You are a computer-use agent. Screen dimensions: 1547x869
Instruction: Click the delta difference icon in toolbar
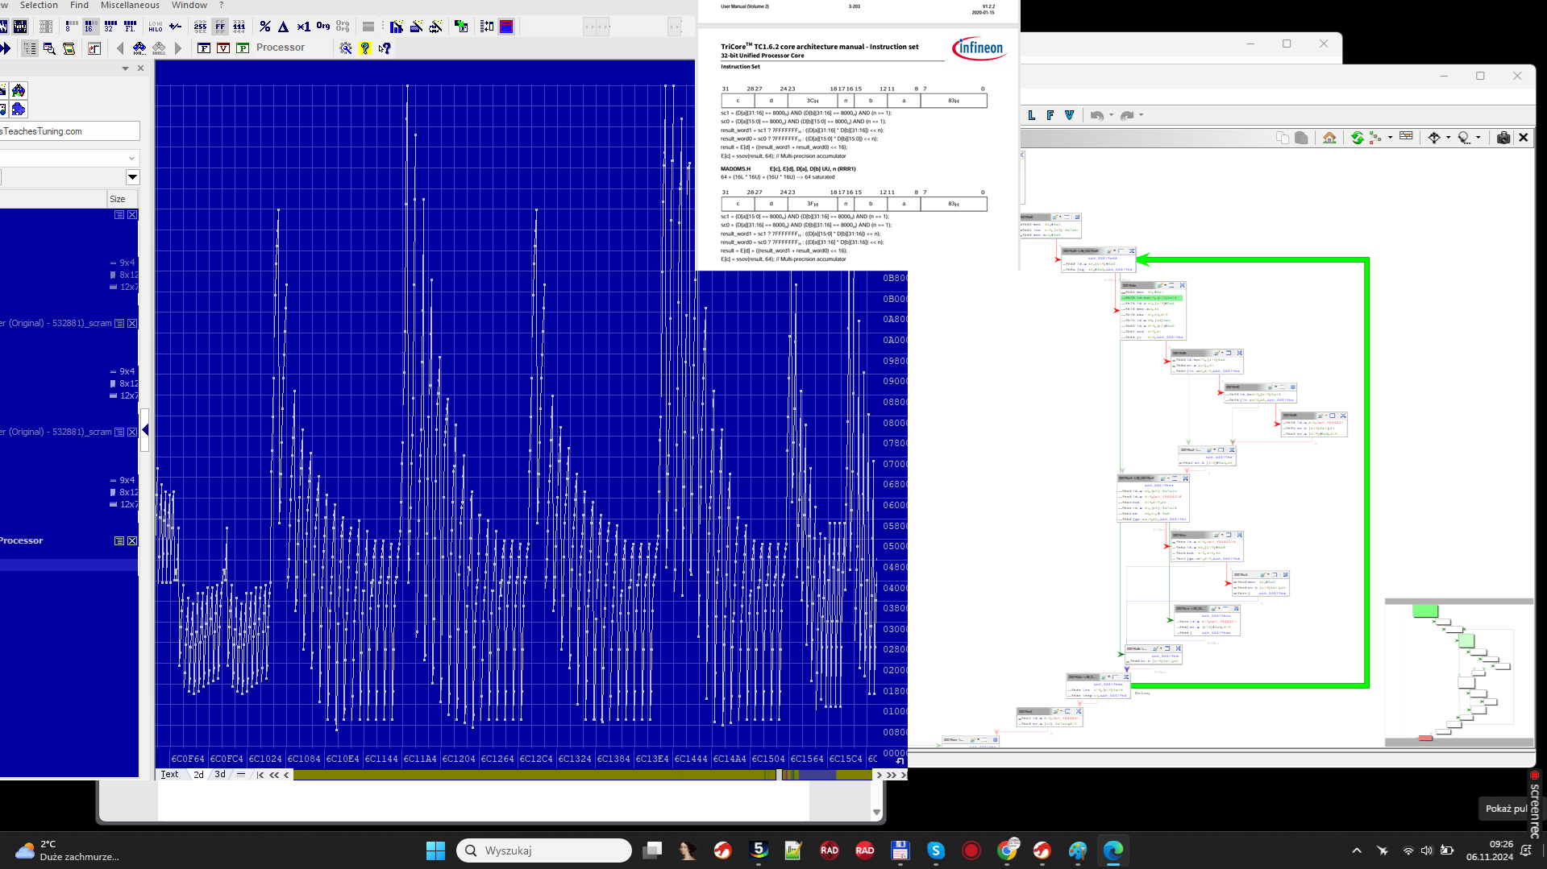pyautogui.click(x=284, y=27)
